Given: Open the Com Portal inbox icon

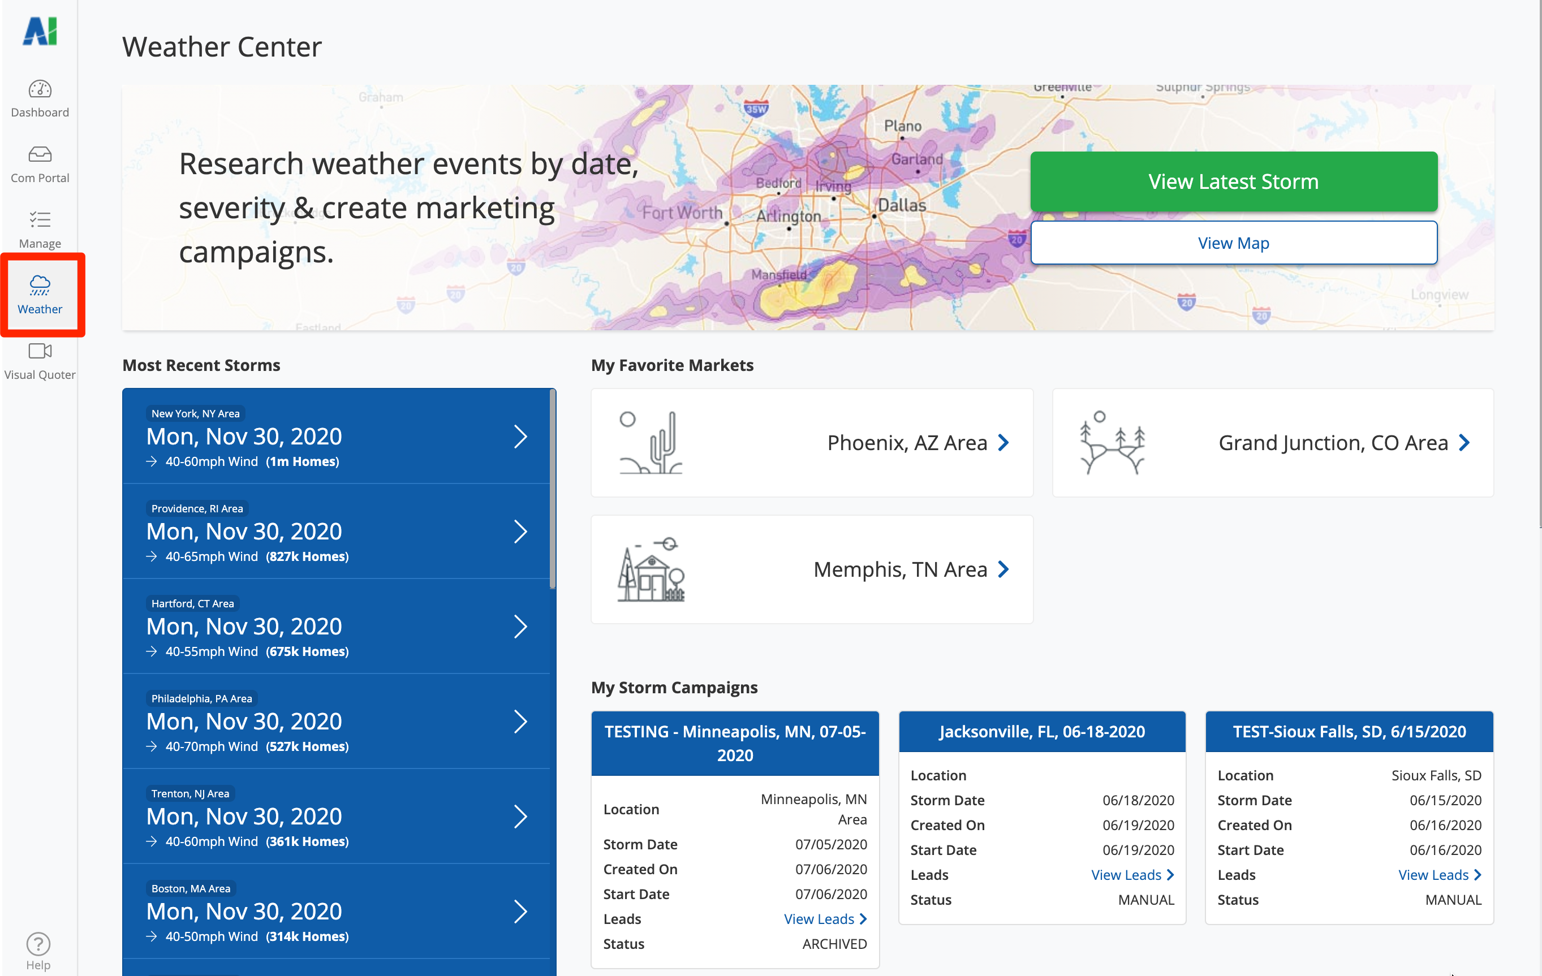Looking at the screenshot, I should pos(40,154).
